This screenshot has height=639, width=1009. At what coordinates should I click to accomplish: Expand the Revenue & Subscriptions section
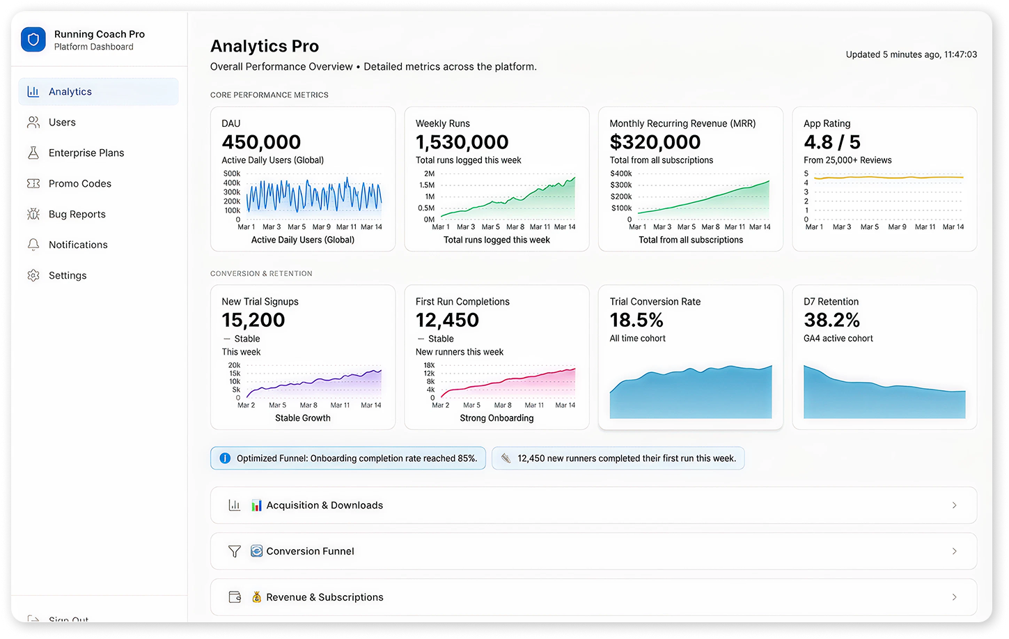click(592, 597)
